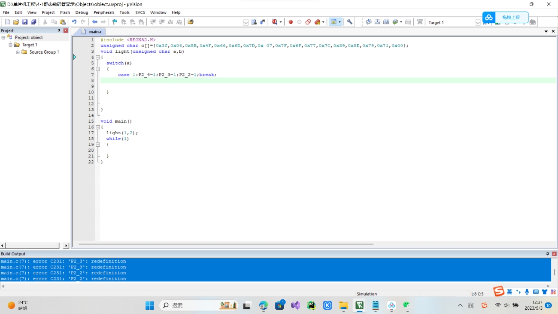Screen dimensions: 558x314
Task: Open WeChat from the taskbar
Action: [x=407, y=305]
